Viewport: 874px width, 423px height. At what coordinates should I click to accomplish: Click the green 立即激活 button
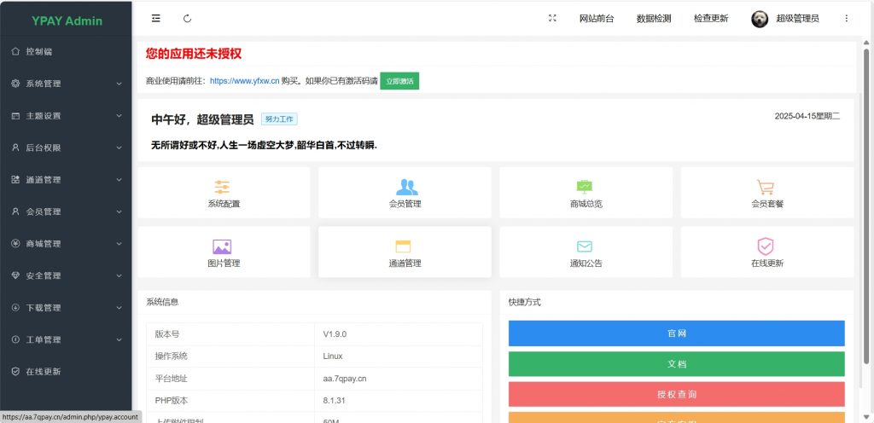[399, 81]
